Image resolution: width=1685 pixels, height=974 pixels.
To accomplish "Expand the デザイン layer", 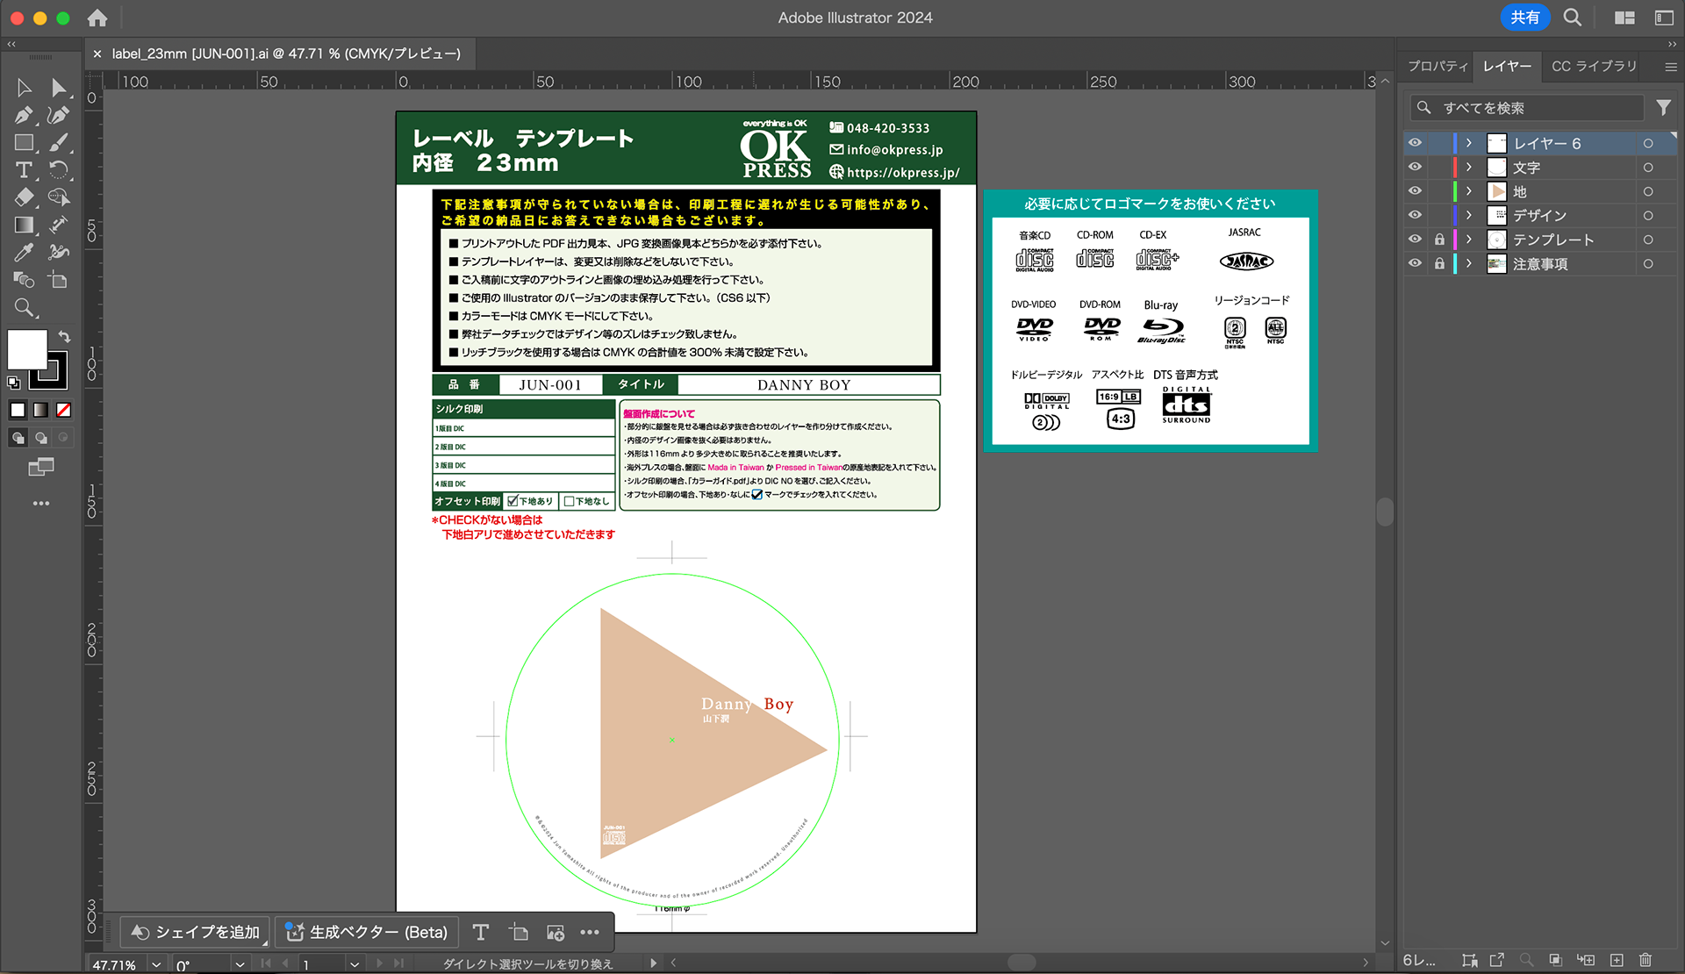I will pyautogui.click(x=1469, y=215).
